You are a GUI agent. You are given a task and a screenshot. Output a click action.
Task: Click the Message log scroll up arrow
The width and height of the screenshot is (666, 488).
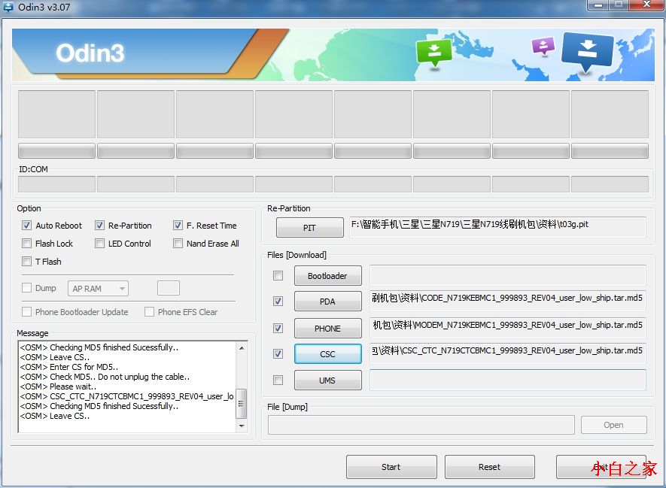pos(242,348)
